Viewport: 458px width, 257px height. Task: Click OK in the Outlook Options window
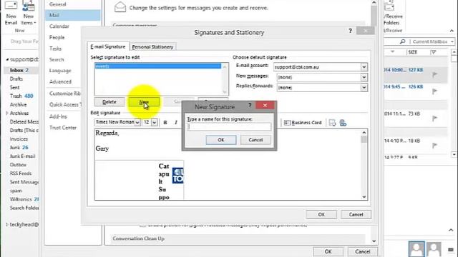click(328, 251)
